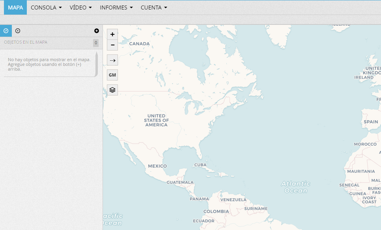Click the SPAIN map label
The image size is (381, 230).
(x=371, y=122)
